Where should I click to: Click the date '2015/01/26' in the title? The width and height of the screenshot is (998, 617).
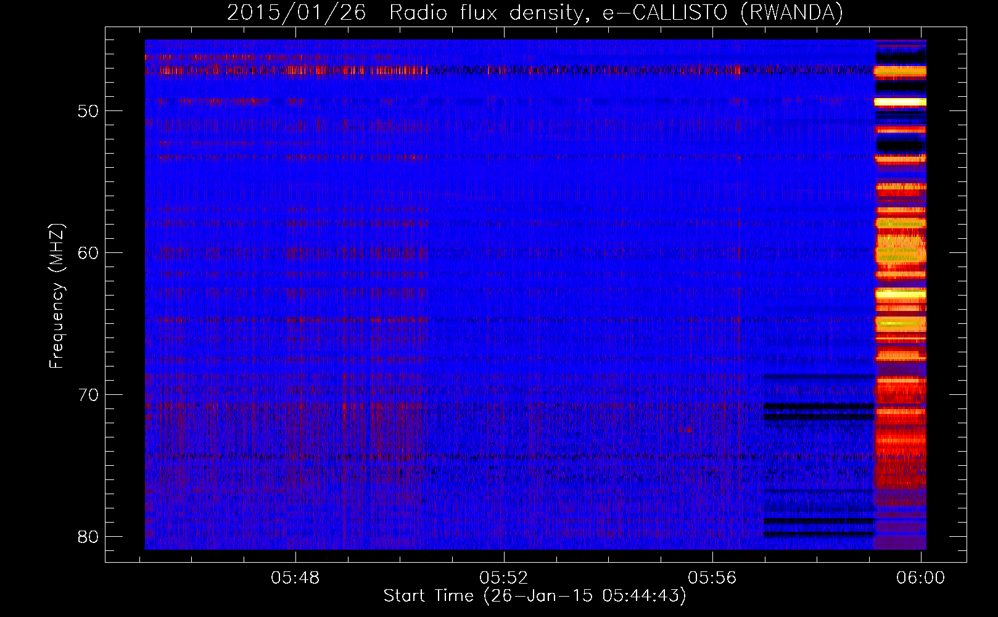[297, 12]
